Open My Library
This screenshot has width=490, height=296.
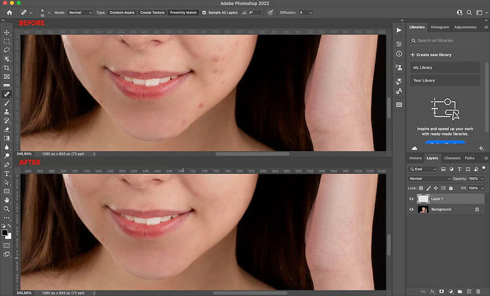(x=445, y=67)
